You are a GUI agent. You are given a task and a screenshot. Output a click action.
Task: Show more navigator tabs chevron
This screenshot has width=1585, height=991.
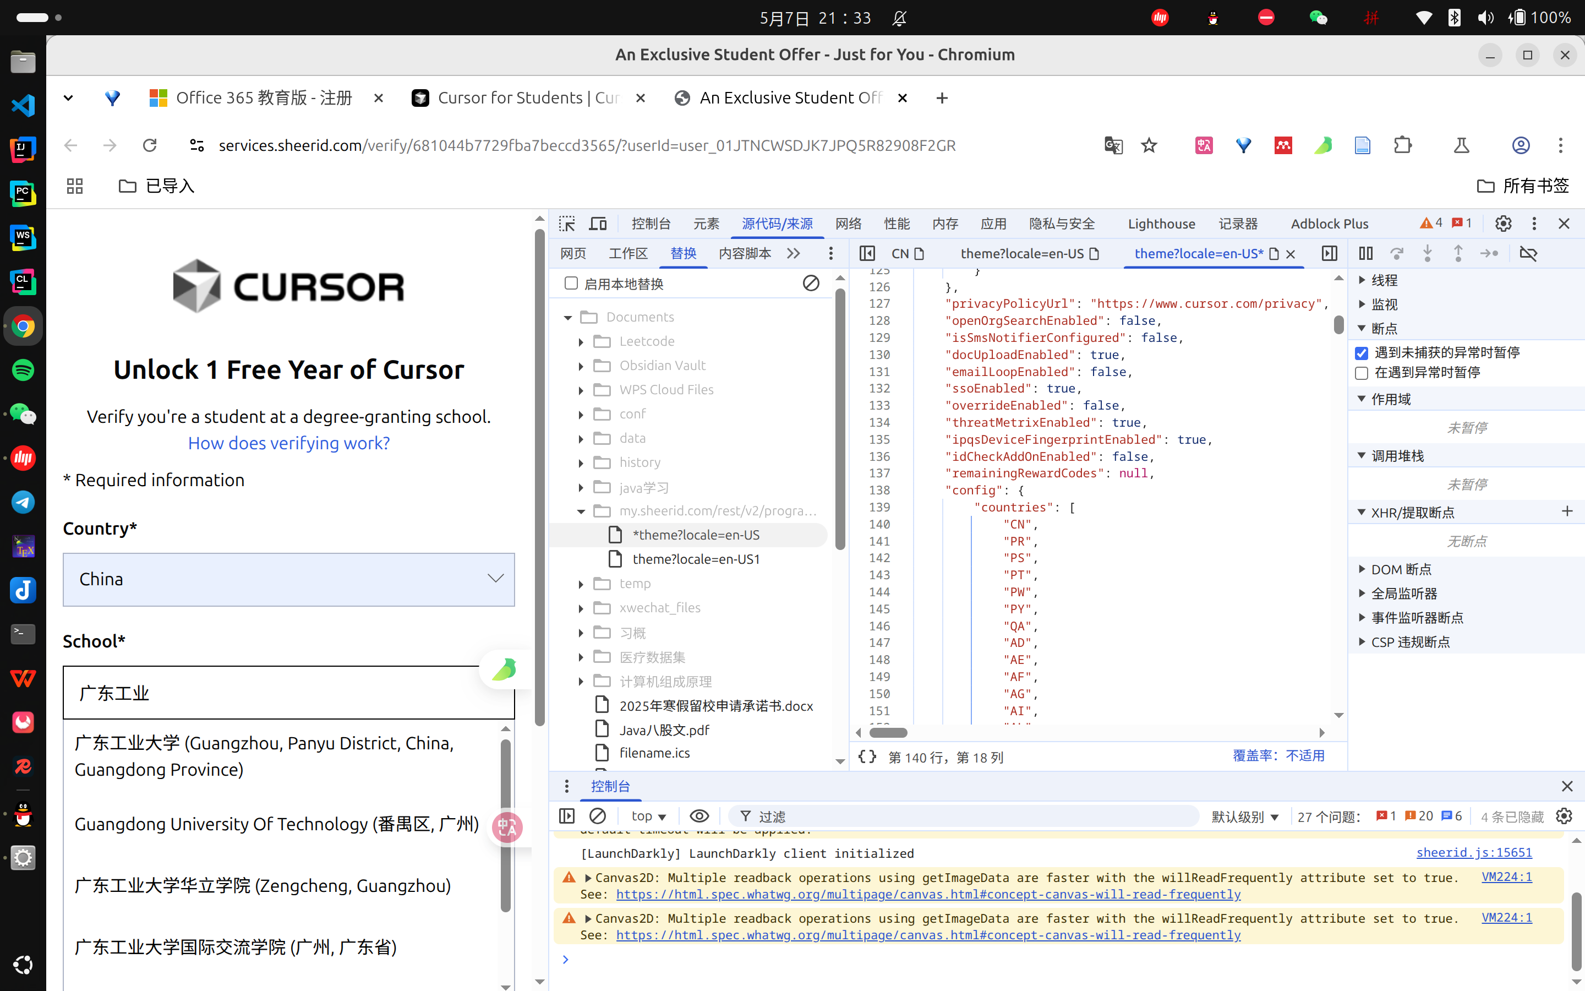(x=793, y=253)
